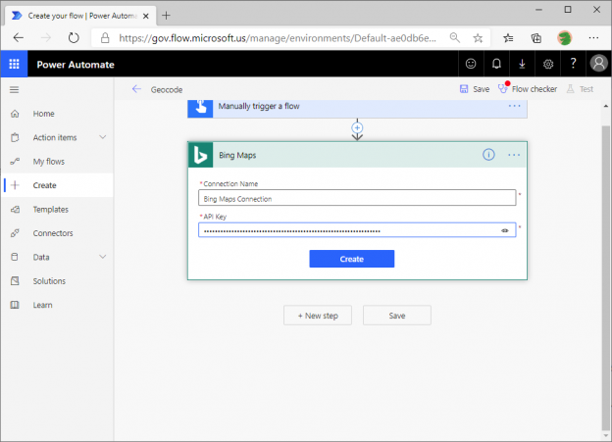Open My flows in the sidebar
Image resolution: width=612 pixels, height=442 pixels.
48,162
